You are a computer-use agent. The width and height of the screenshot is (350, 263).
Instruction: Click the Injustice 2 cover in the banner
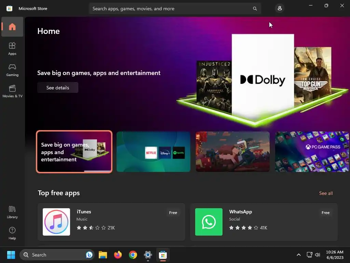coord(214,87)
